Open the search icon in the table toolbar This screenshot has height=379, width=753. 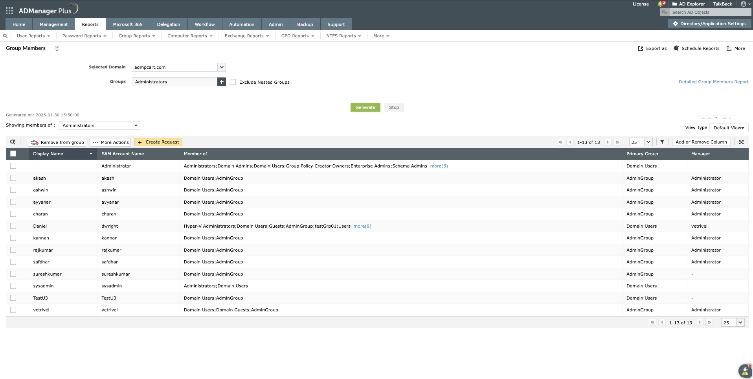tap(13, 142)
